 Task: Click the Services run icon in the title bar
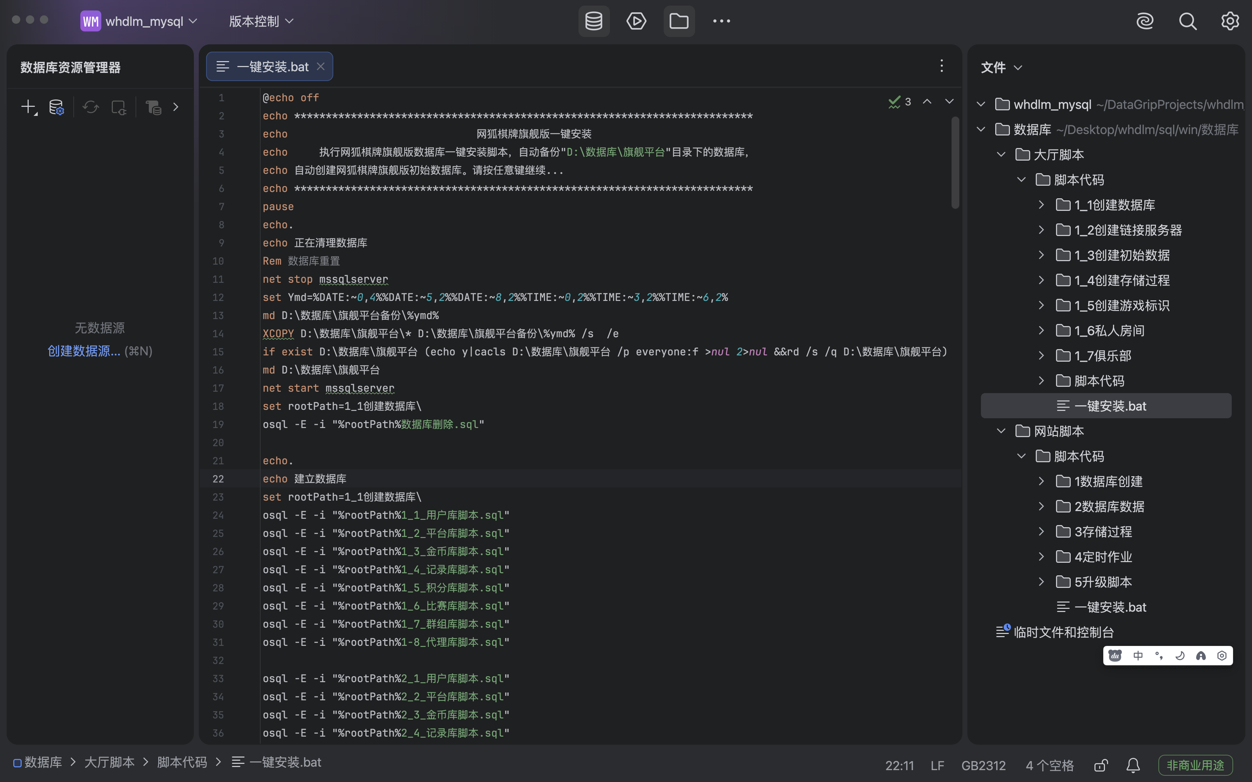point(636,21)
